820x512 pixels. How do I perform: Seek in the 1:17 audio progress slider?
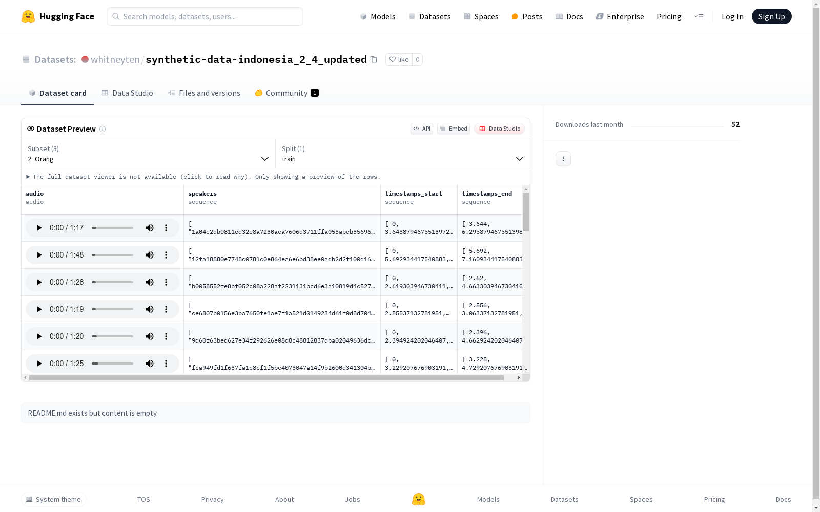click(113, 228)
